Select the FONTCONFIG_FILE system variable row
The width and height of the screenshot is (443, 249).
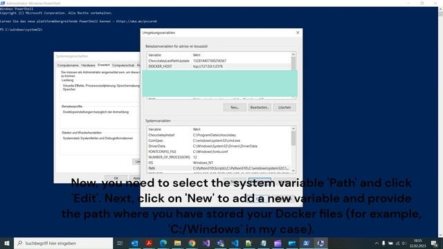(x=219, y=151)
